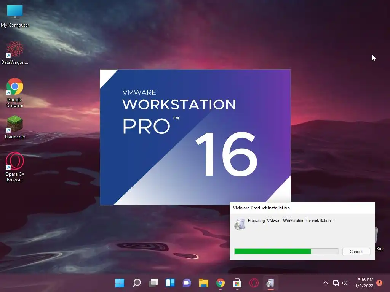Click the VMware Product Installation title bar
390x292 pixels.
click(x=302, y=208)
